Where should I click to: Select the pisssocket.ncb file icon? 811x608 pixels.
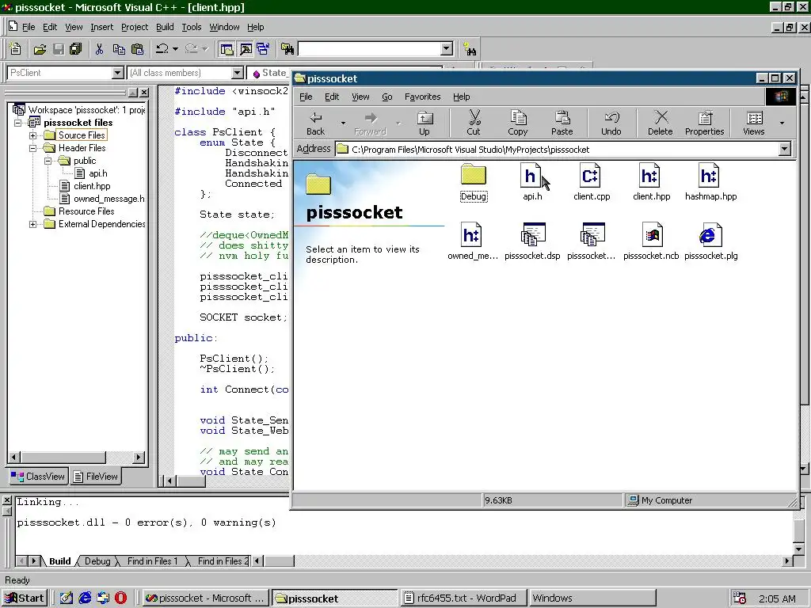pyautogui.click(x=651, y=241)
